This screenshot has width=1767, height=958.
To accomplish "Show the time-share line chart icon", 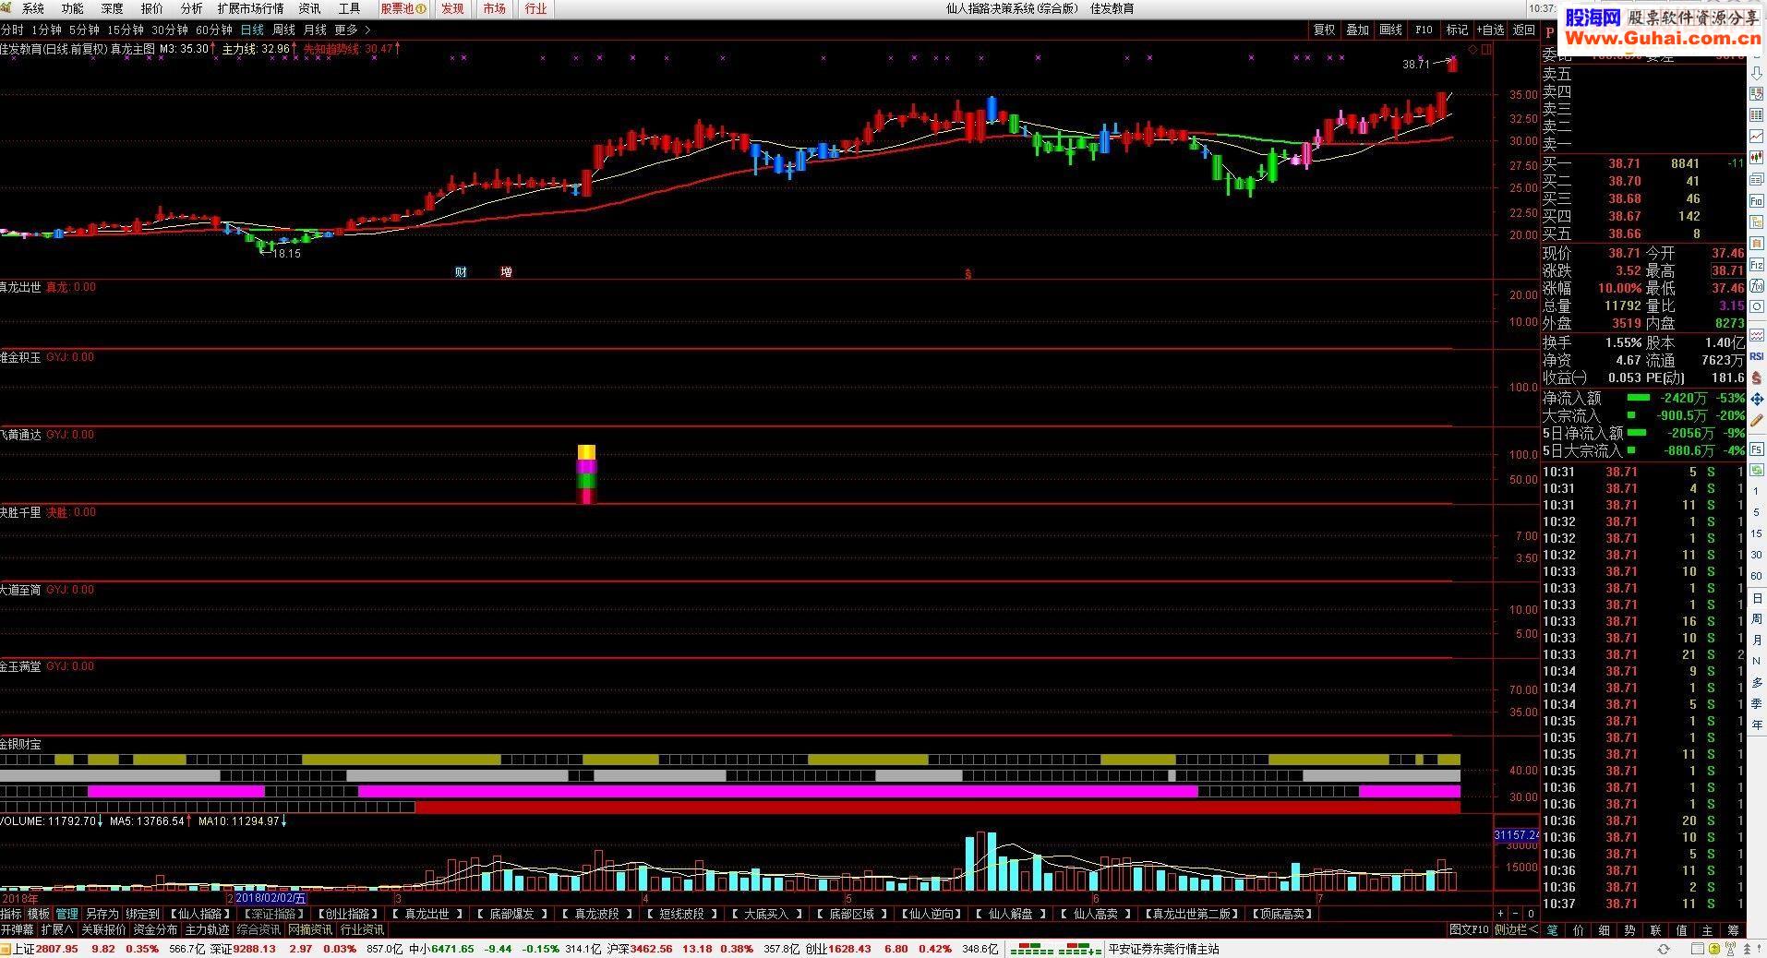I will click(1757, 136).
